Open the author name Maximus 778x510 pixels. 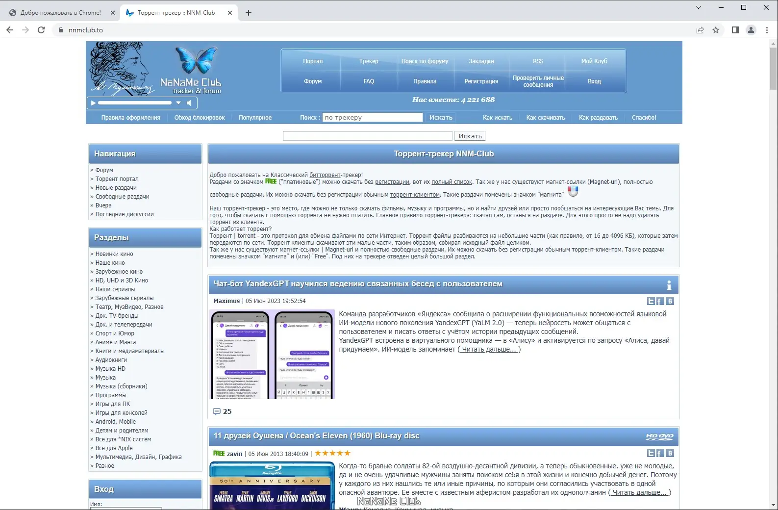click(x=226, y=301)
